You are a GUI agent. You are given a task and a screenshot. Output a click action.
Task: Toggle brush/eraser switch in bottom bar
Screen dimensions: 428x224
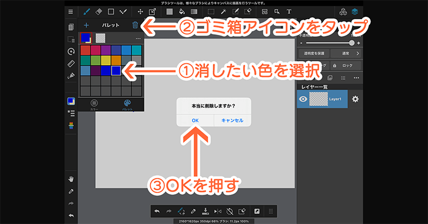pyautogui.click(x=181, y=211)
